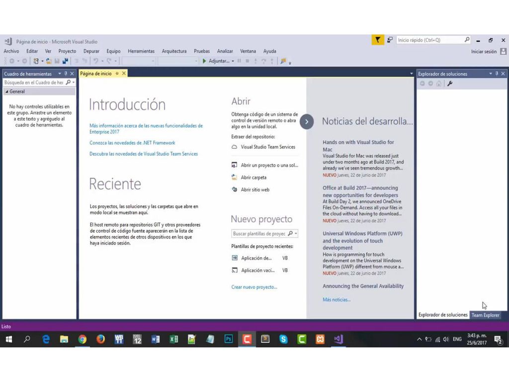The width and height of the screenshot is (509, 382).
Task: Click the Más noticias... link
Action: pos(337,300)
